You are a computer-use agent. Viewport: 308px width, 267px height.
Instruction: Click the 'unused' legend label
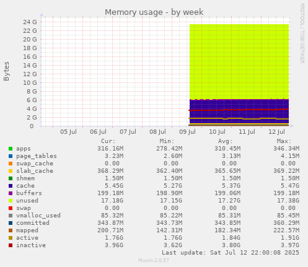[x=27, y=201]
